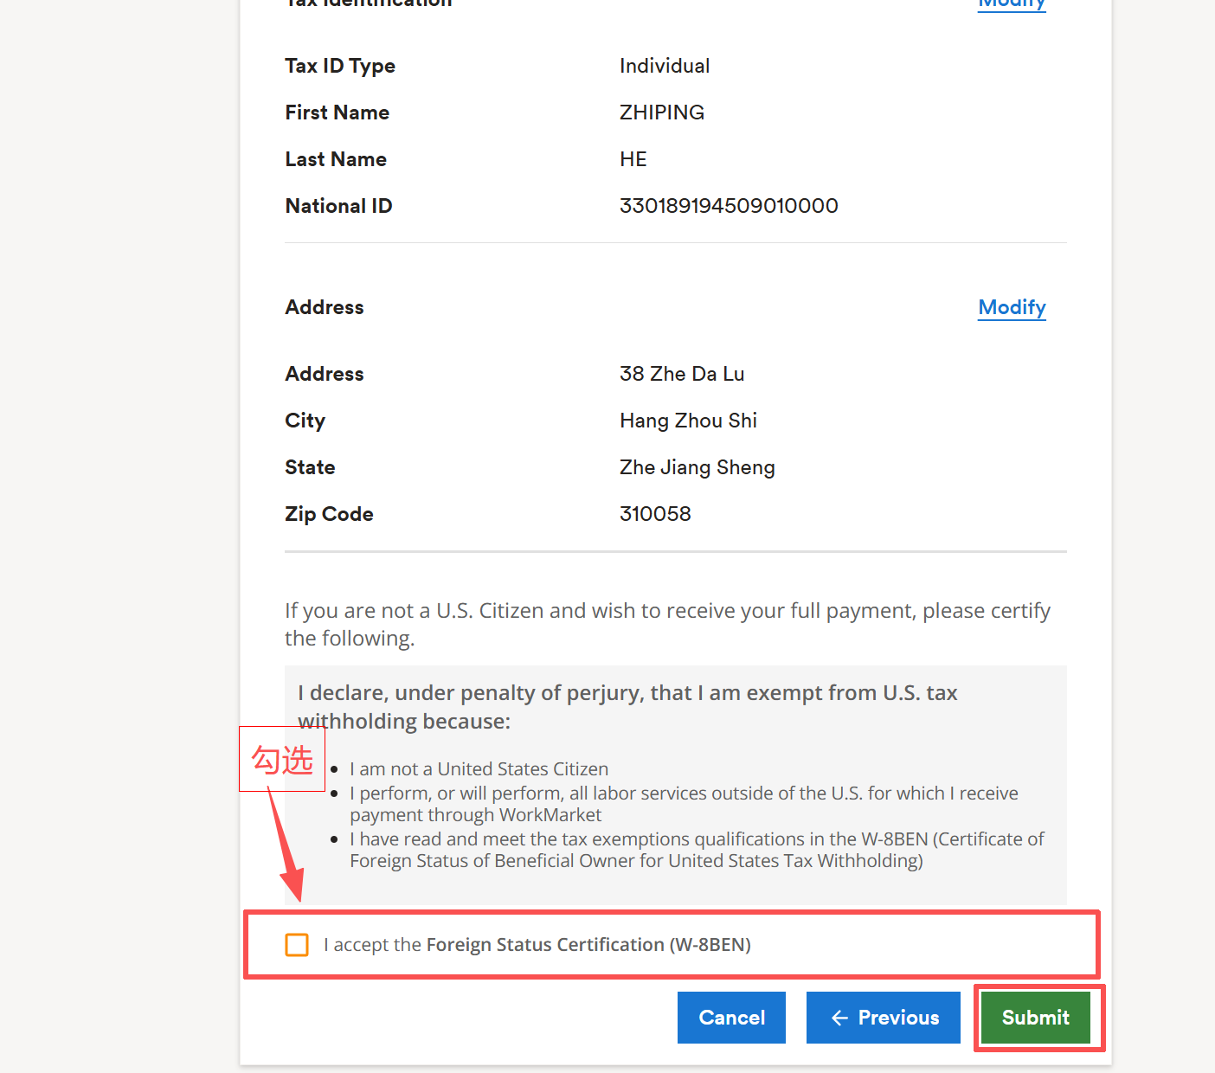This screenshot has width=1215, height=1073.
Task: Click the red 勾选 annotation label
Action: pos(282,760)
